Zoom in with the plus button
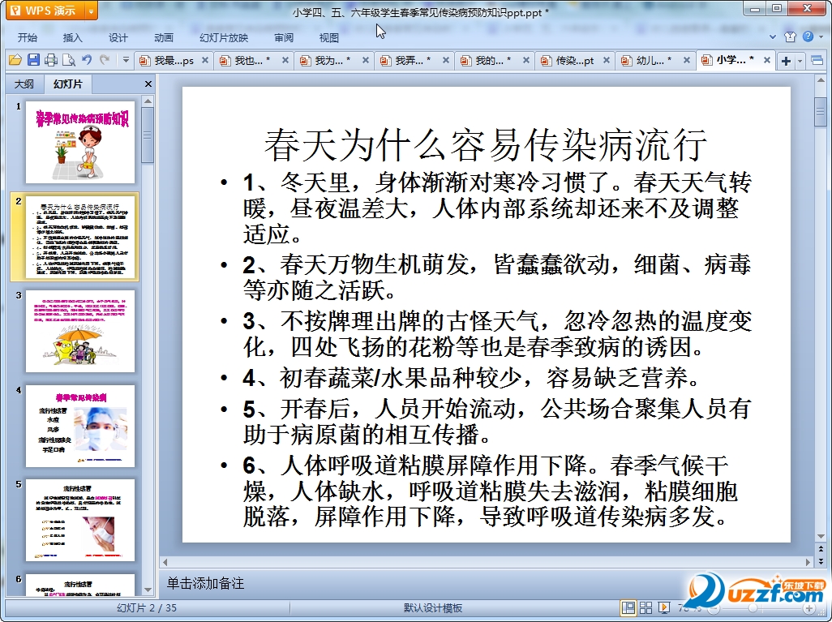The image size is (832, 622). pyautogui.click(x=809, y=608)
